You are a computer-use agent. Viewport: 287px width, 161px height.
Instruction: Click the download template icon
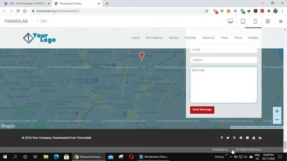pos(268,21)
